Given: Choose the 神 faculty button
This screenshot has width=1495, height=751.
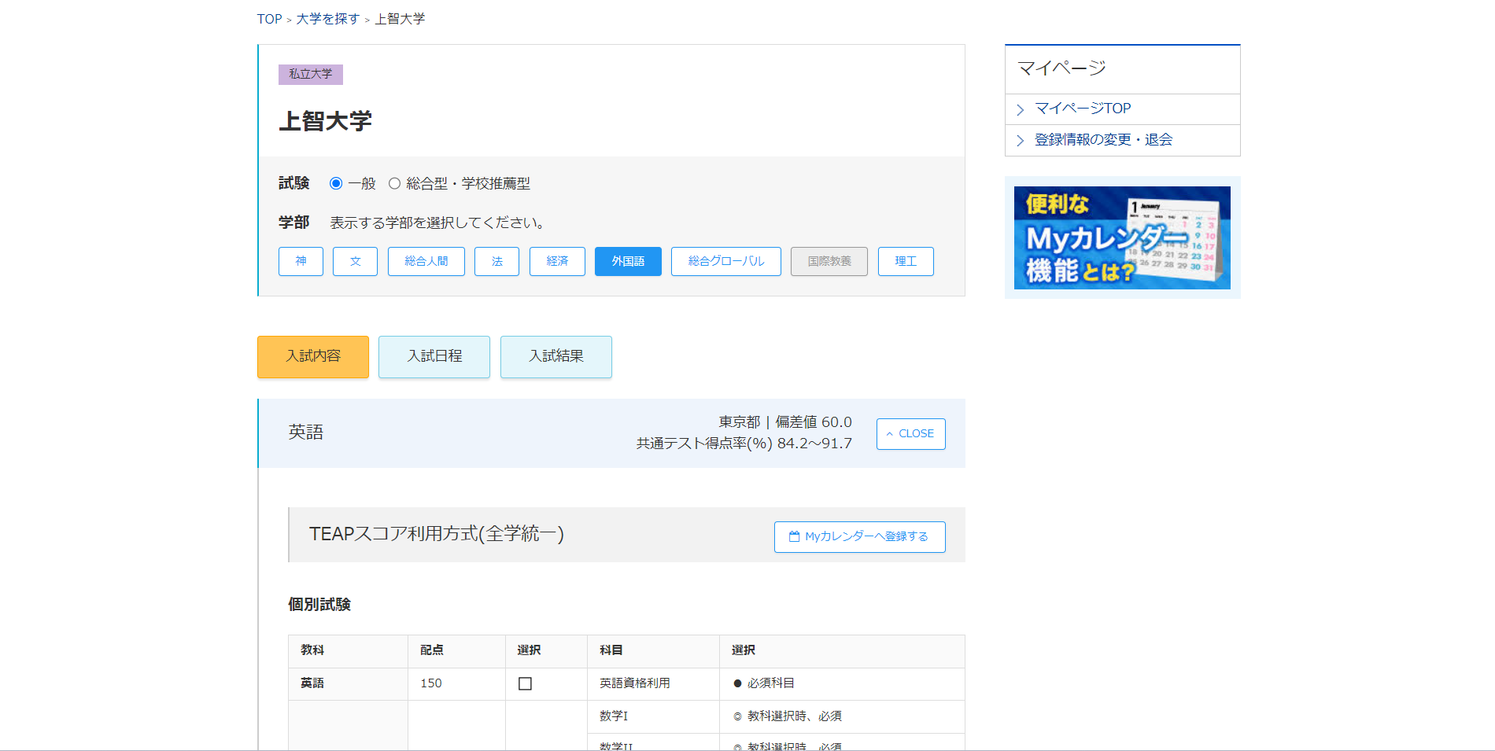Looking at the screenshot, I should 301,261.
